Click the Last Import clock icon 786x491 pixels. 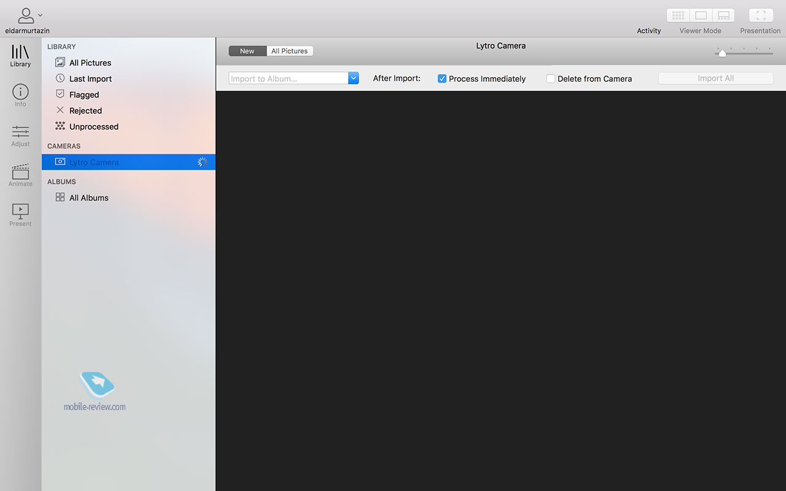tap(60, 78)
